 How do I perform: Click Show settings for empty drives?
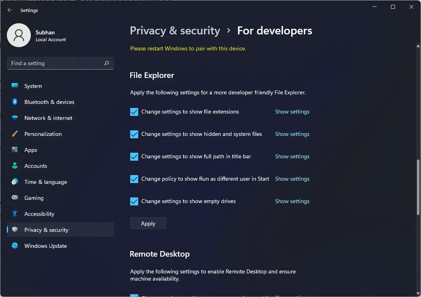pyautogui.click(x=292, y=201)
